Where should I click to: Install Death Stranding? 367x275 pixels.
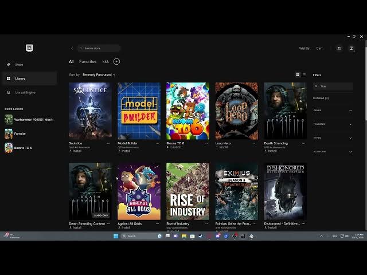tap(271, 151)
